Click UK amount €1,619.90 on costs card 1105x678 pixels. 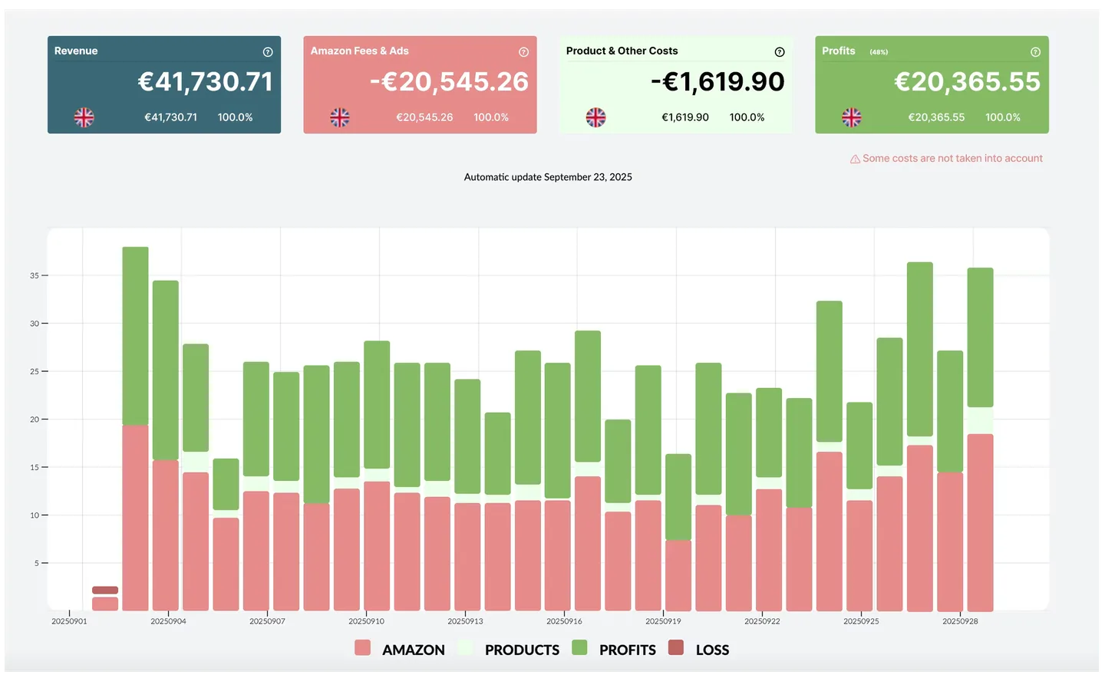tap(685, 117)
